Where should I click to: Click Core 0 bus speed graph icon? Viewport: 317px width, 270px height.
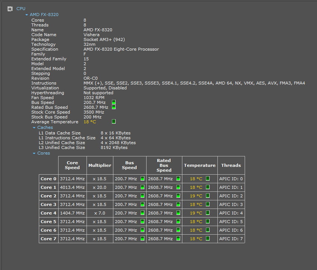click(142, 178)
